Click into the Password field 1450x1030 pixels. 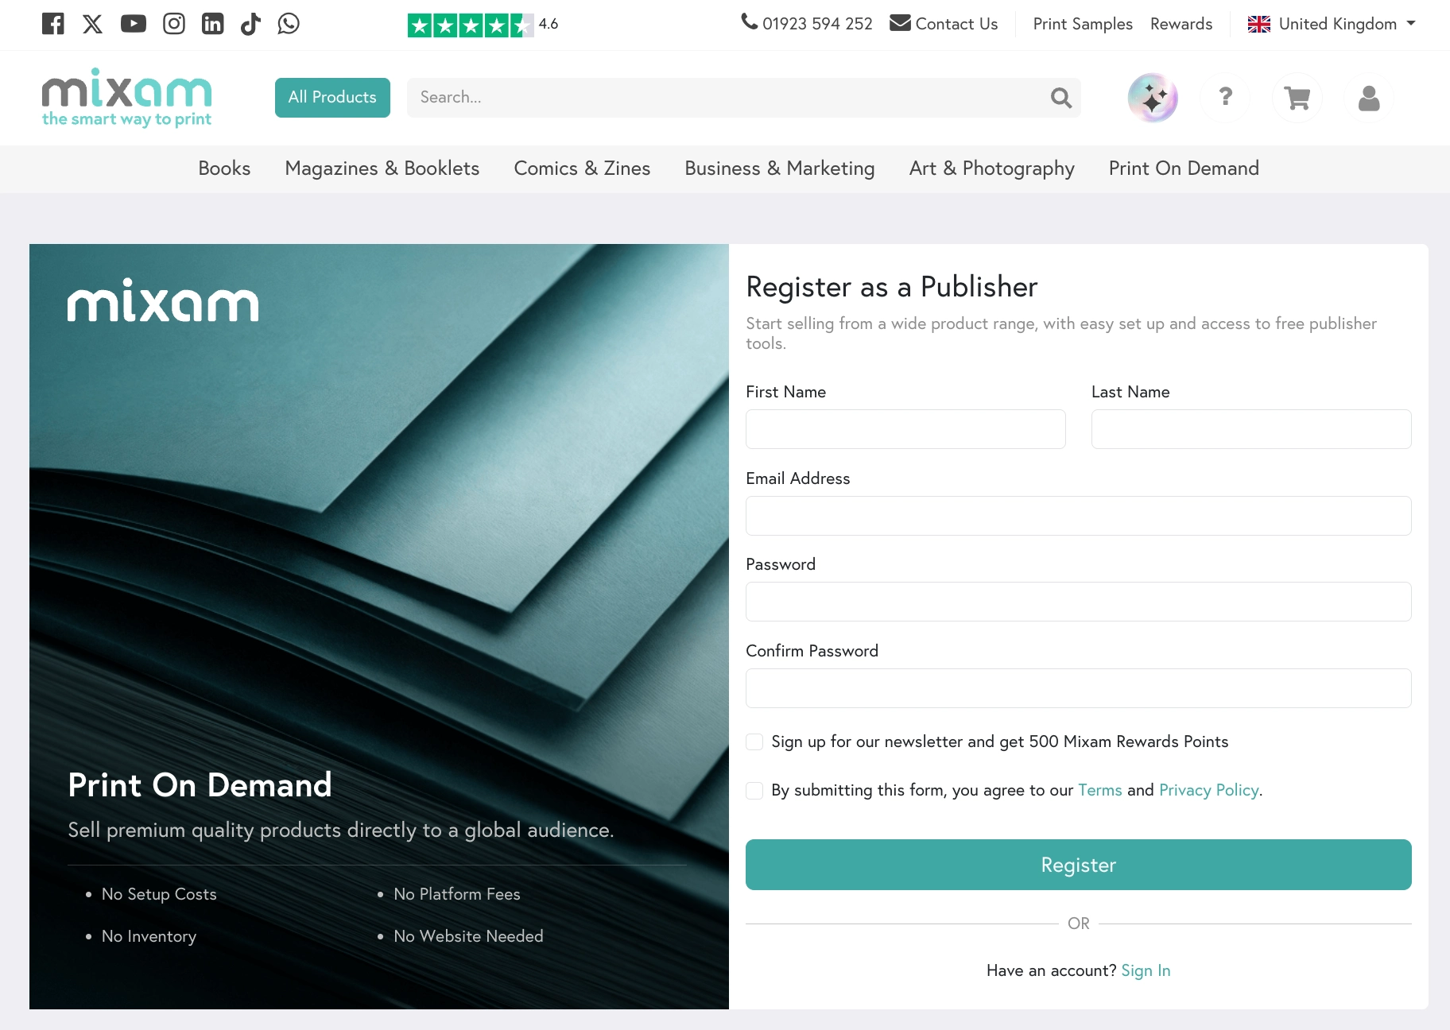pos(1079,602)
